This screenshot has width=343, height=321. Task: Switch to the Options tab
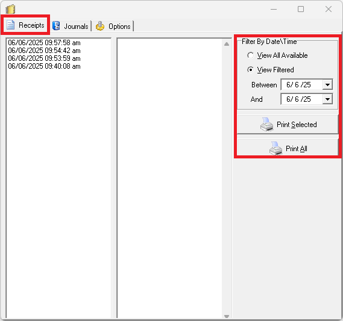(x=114, y=26)
